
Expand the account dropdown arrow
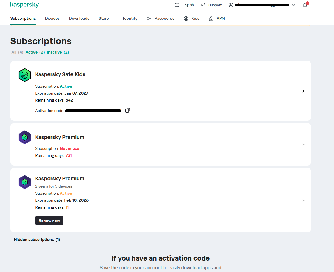[294, 5]
